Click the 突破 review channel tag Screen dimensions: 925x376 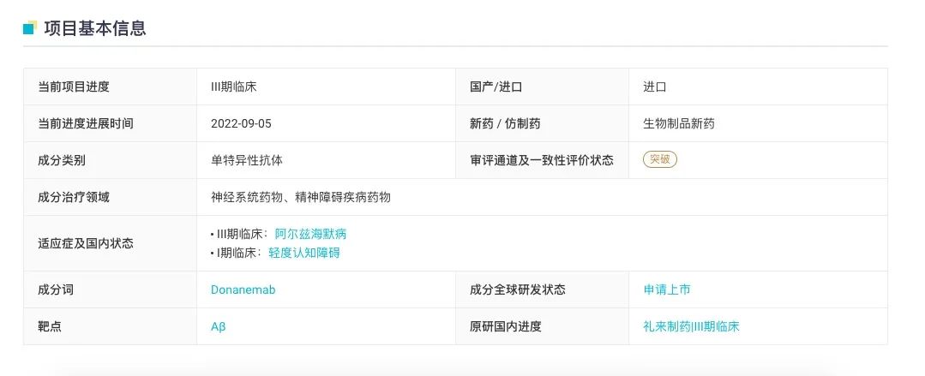tap(659, 159)
